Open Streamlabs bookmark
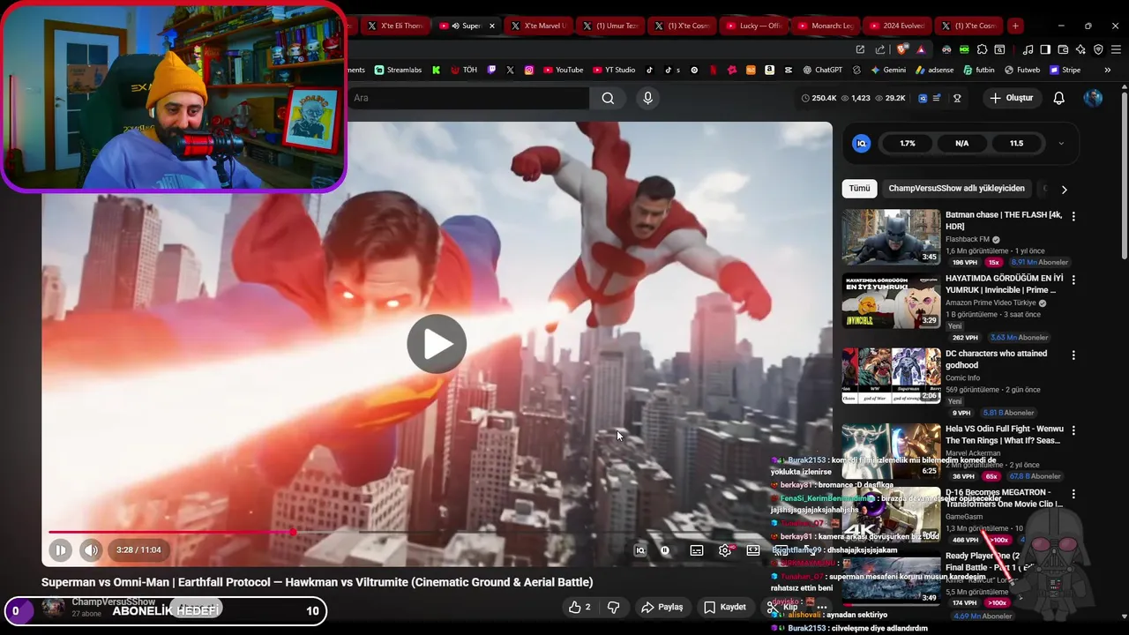This screenshot has height=635, width=1129. (x=399, y=70)
